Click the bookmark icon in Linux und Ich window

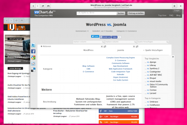(x=22, y=20)
